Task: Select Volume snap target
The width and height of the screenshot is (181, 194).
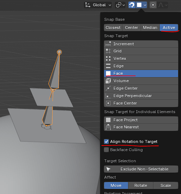Action: (141, 81)
